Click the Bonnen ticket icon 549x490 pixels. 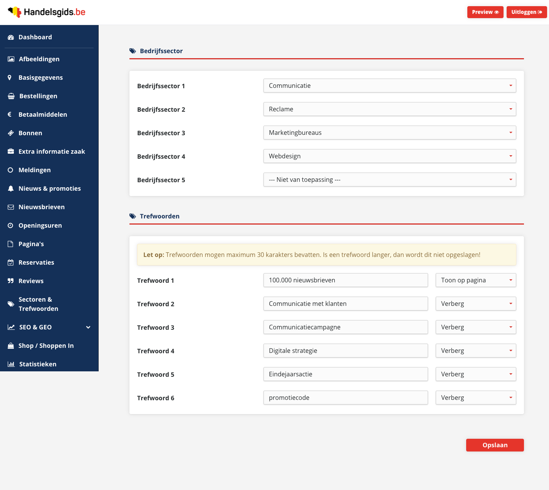pos(11,133)
